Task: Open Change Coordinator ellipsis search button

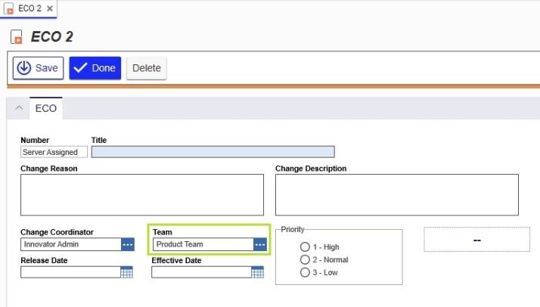Action: 128,244
